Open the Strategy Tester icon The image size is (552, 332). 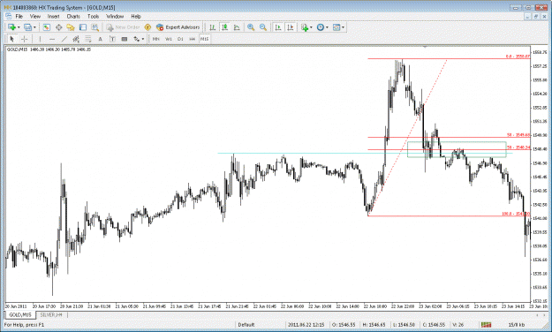click(95, 27)
